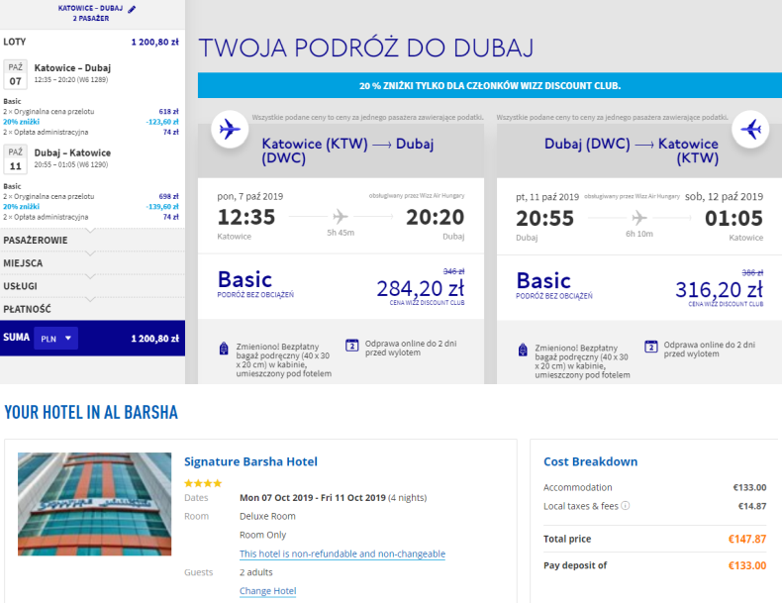Click the backpack icon under Dubaj–Katowice Basic fare

point(523,350)
